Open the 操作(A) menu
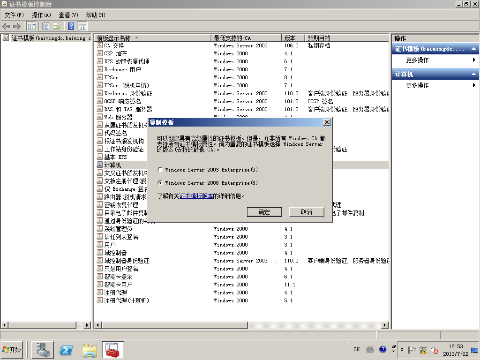480x360 pixels. coord(41,15)
